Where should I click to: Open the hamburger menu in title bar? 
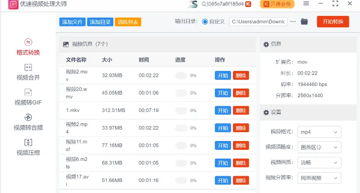tap(306, 4)
